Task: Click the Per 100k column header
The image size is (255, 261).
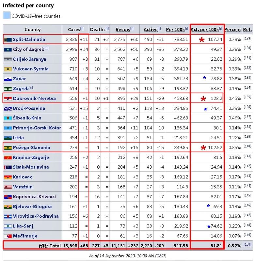Action: (177, 29)
